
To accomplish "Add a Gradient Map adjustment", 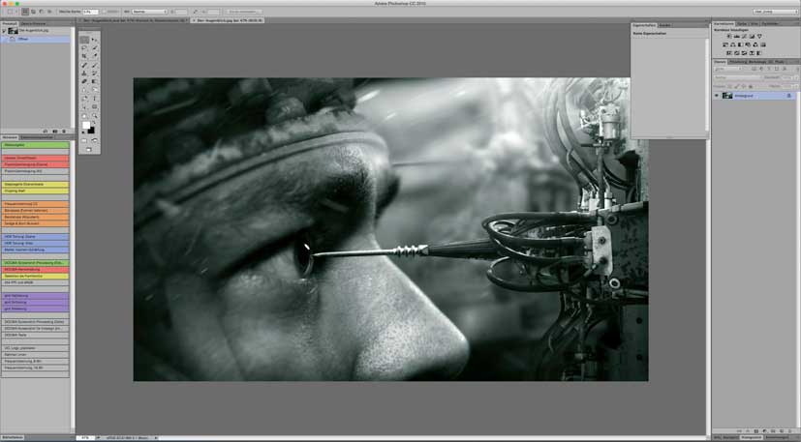I will click(x=758, y=53).
